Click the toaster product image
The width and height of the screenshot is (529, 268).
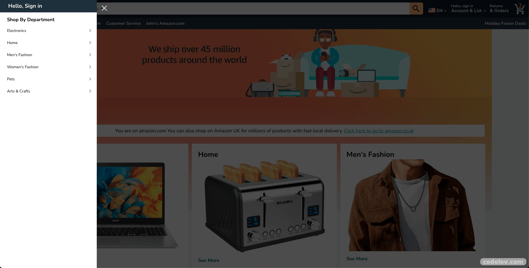click(264, 206)
